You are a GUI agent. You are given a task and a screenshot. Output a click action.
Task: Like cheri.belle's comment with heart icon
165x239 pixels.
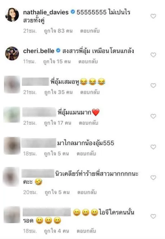[x=153, y=55]
